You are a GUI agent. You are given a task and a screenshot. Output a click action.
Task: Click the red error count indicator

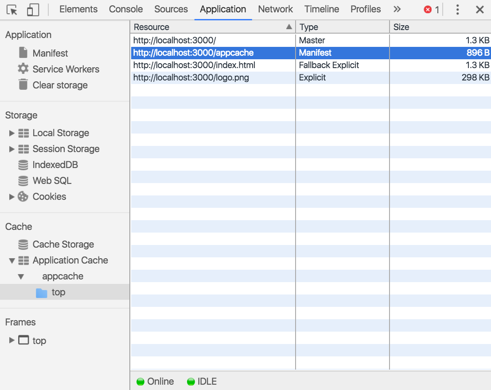pyautogui.click(x=431, y=10)
